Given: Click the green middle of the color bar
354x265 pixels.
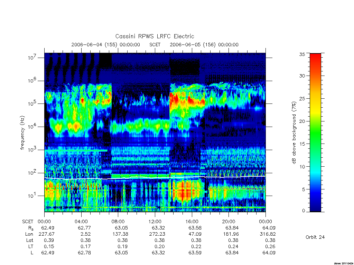Looking at the screenshot, I should coord(315,133).
